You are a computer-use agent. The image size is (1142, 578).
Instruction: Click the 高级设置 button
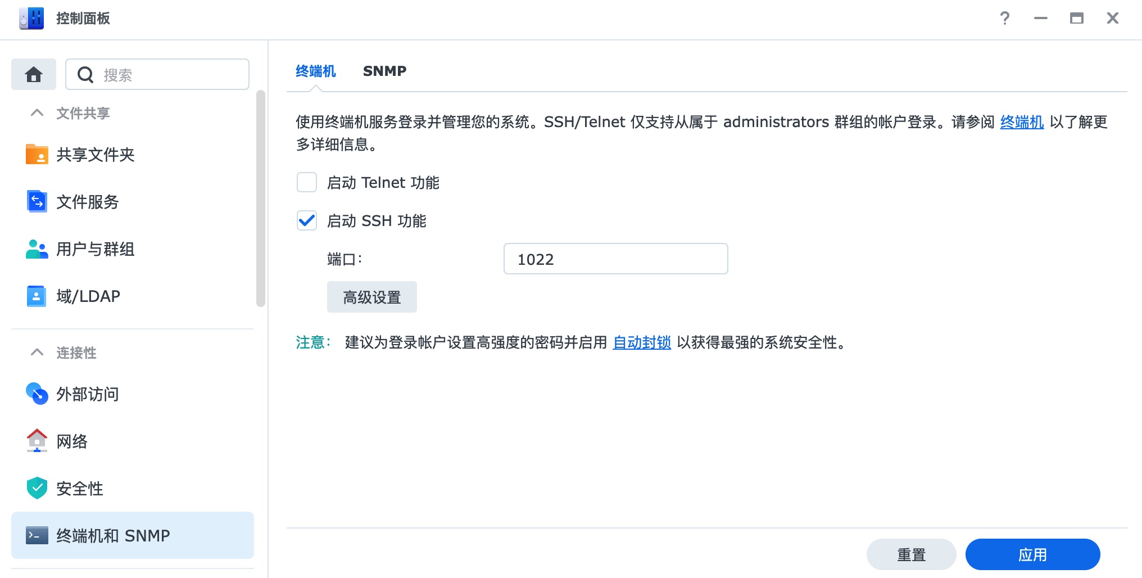[x=372, y=297]
